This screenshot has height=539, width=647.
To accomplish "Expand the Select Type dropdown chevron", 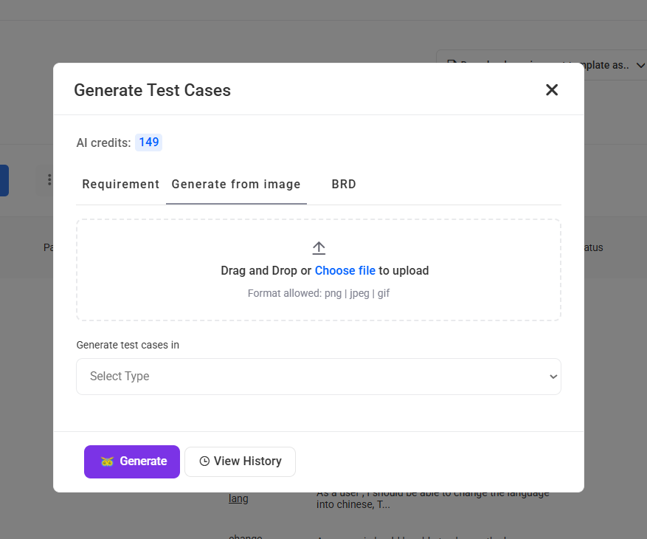I will pos(553,377).
